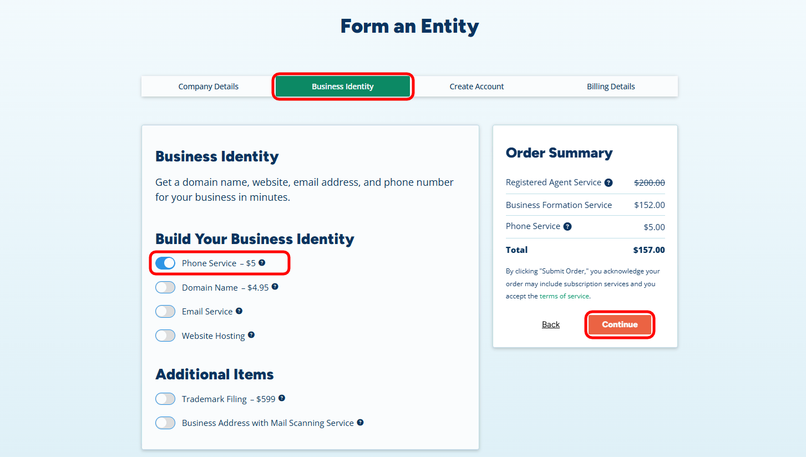The image size is (806, 457).
Task: Enable the Domain Name toggle
Action: pyautogui.click(x=165, y=287)
